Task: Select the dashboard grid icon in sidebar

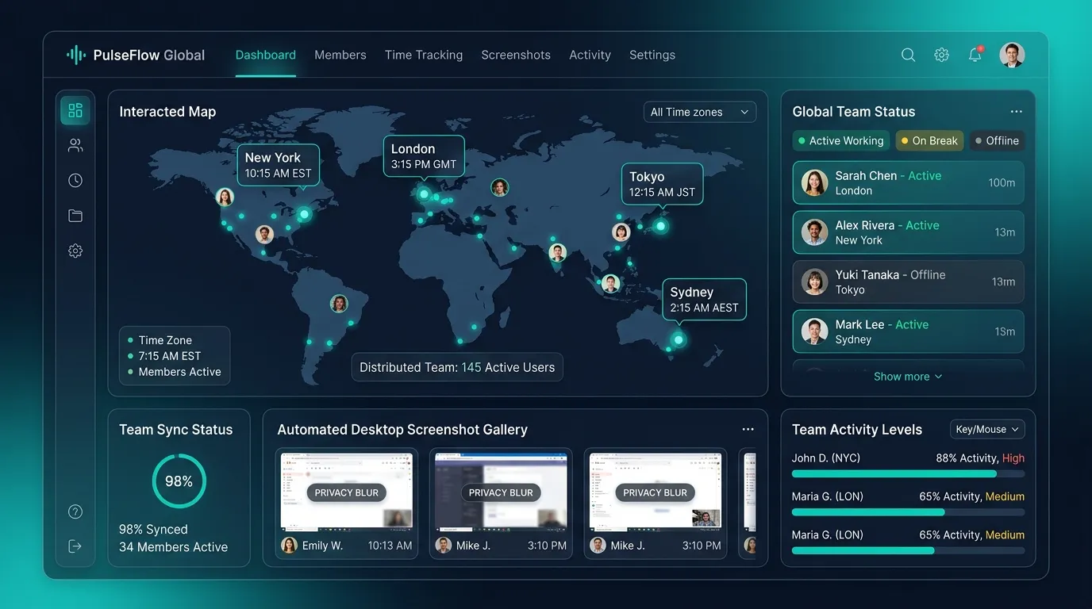Action: tap(75, 110)
